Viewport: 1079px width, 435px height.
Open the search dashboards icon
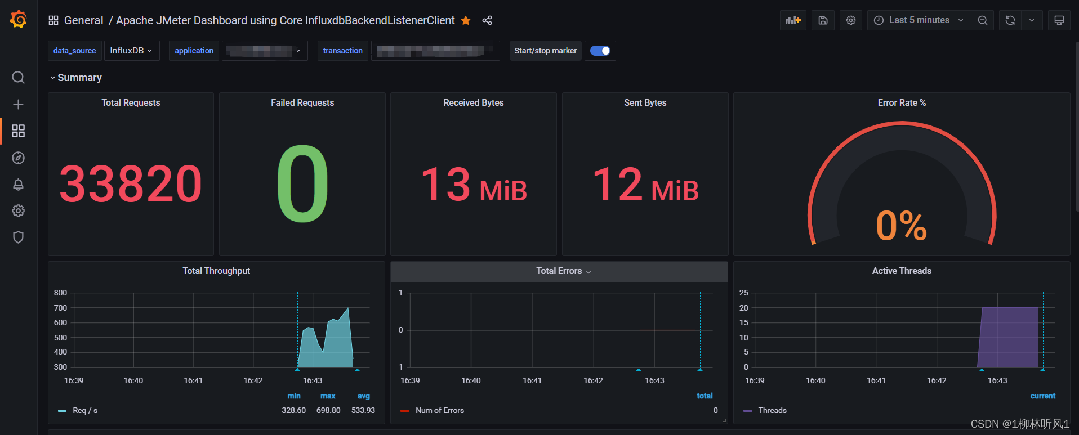click(18, 77)
